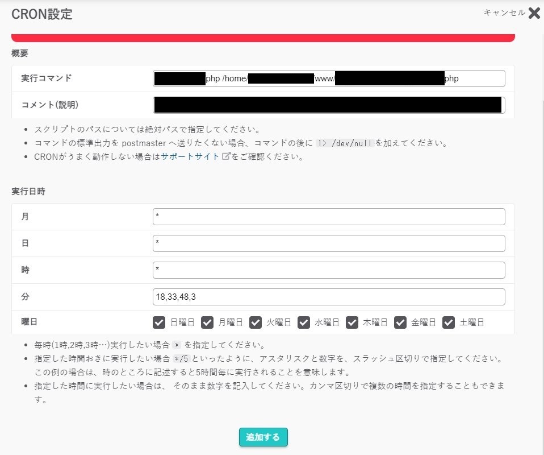Click the 実行コマンド input field
544x455 pixels.
pyautogui.click(x=329, y=78)
